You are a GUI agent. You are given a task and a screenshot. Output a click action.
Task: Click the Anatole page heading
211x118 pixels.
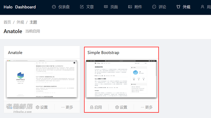coord(13,31)
